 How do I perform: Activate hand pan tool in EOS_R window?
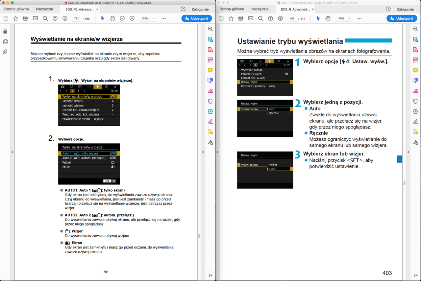[x=328, y=18]
